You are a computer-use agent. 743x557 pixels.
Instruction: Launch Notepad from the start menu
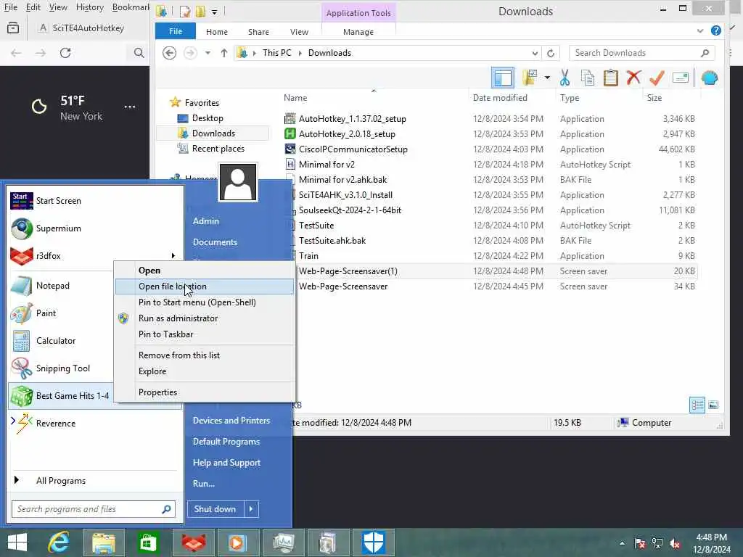coord(61,286)
